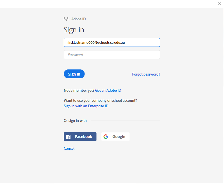Click the 'Adobe ID' label text
The image size is (224, 184).
pos(78,19)
